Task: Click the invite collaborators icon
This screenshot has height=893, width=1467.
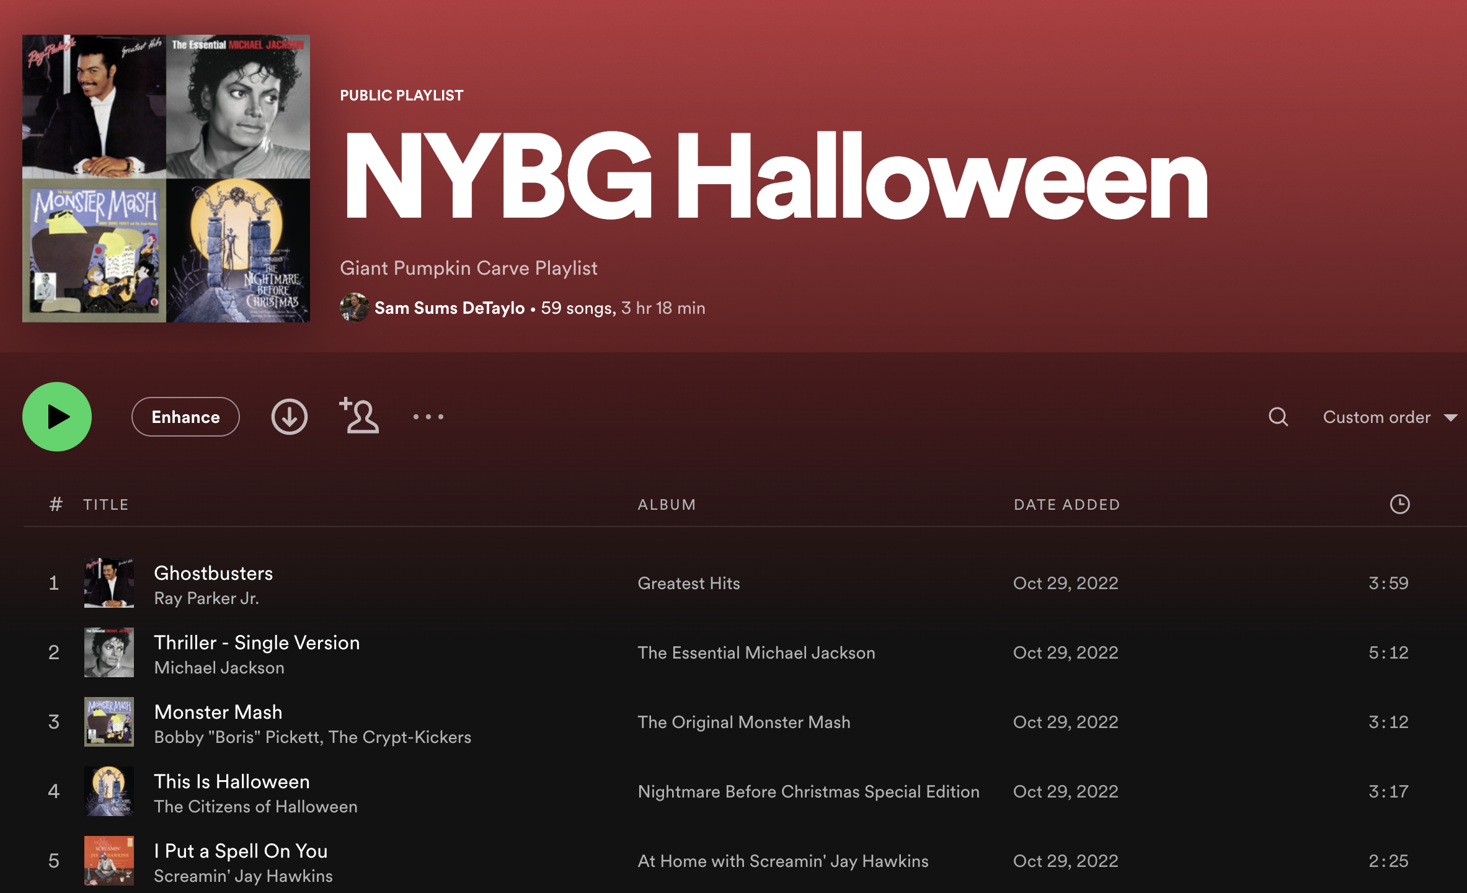Action: click(x=360, y=416)
